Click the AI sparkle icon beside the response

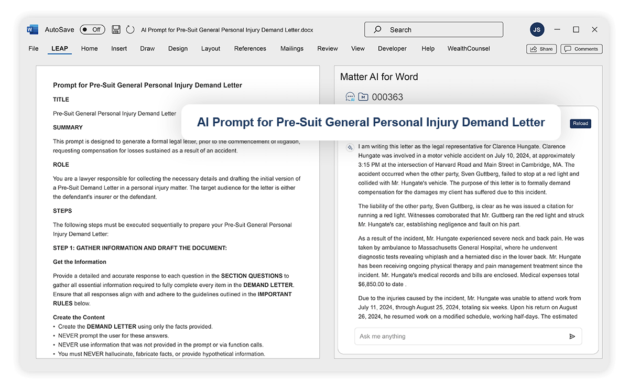coord(350,147)
